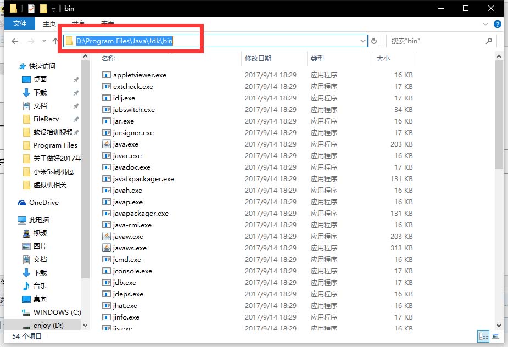Switch to large thumbnails view icon
Viewport: 508px width, 347px height.
496,336
